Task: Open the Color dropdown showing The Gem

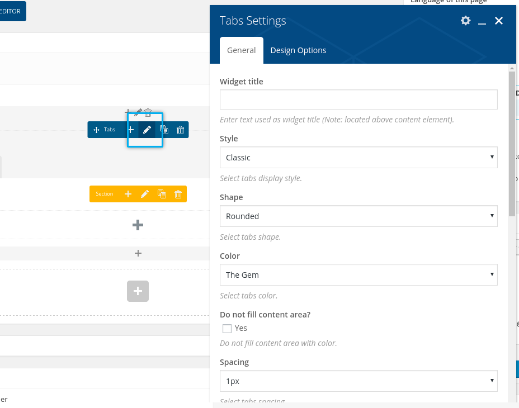Action: (358, 275)
